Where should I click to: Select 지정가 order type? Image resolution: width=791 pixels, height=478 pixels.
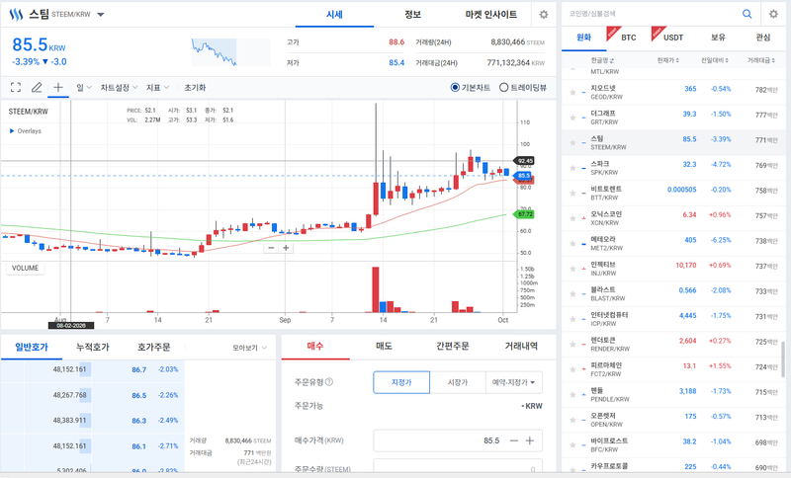coord(401,382)
